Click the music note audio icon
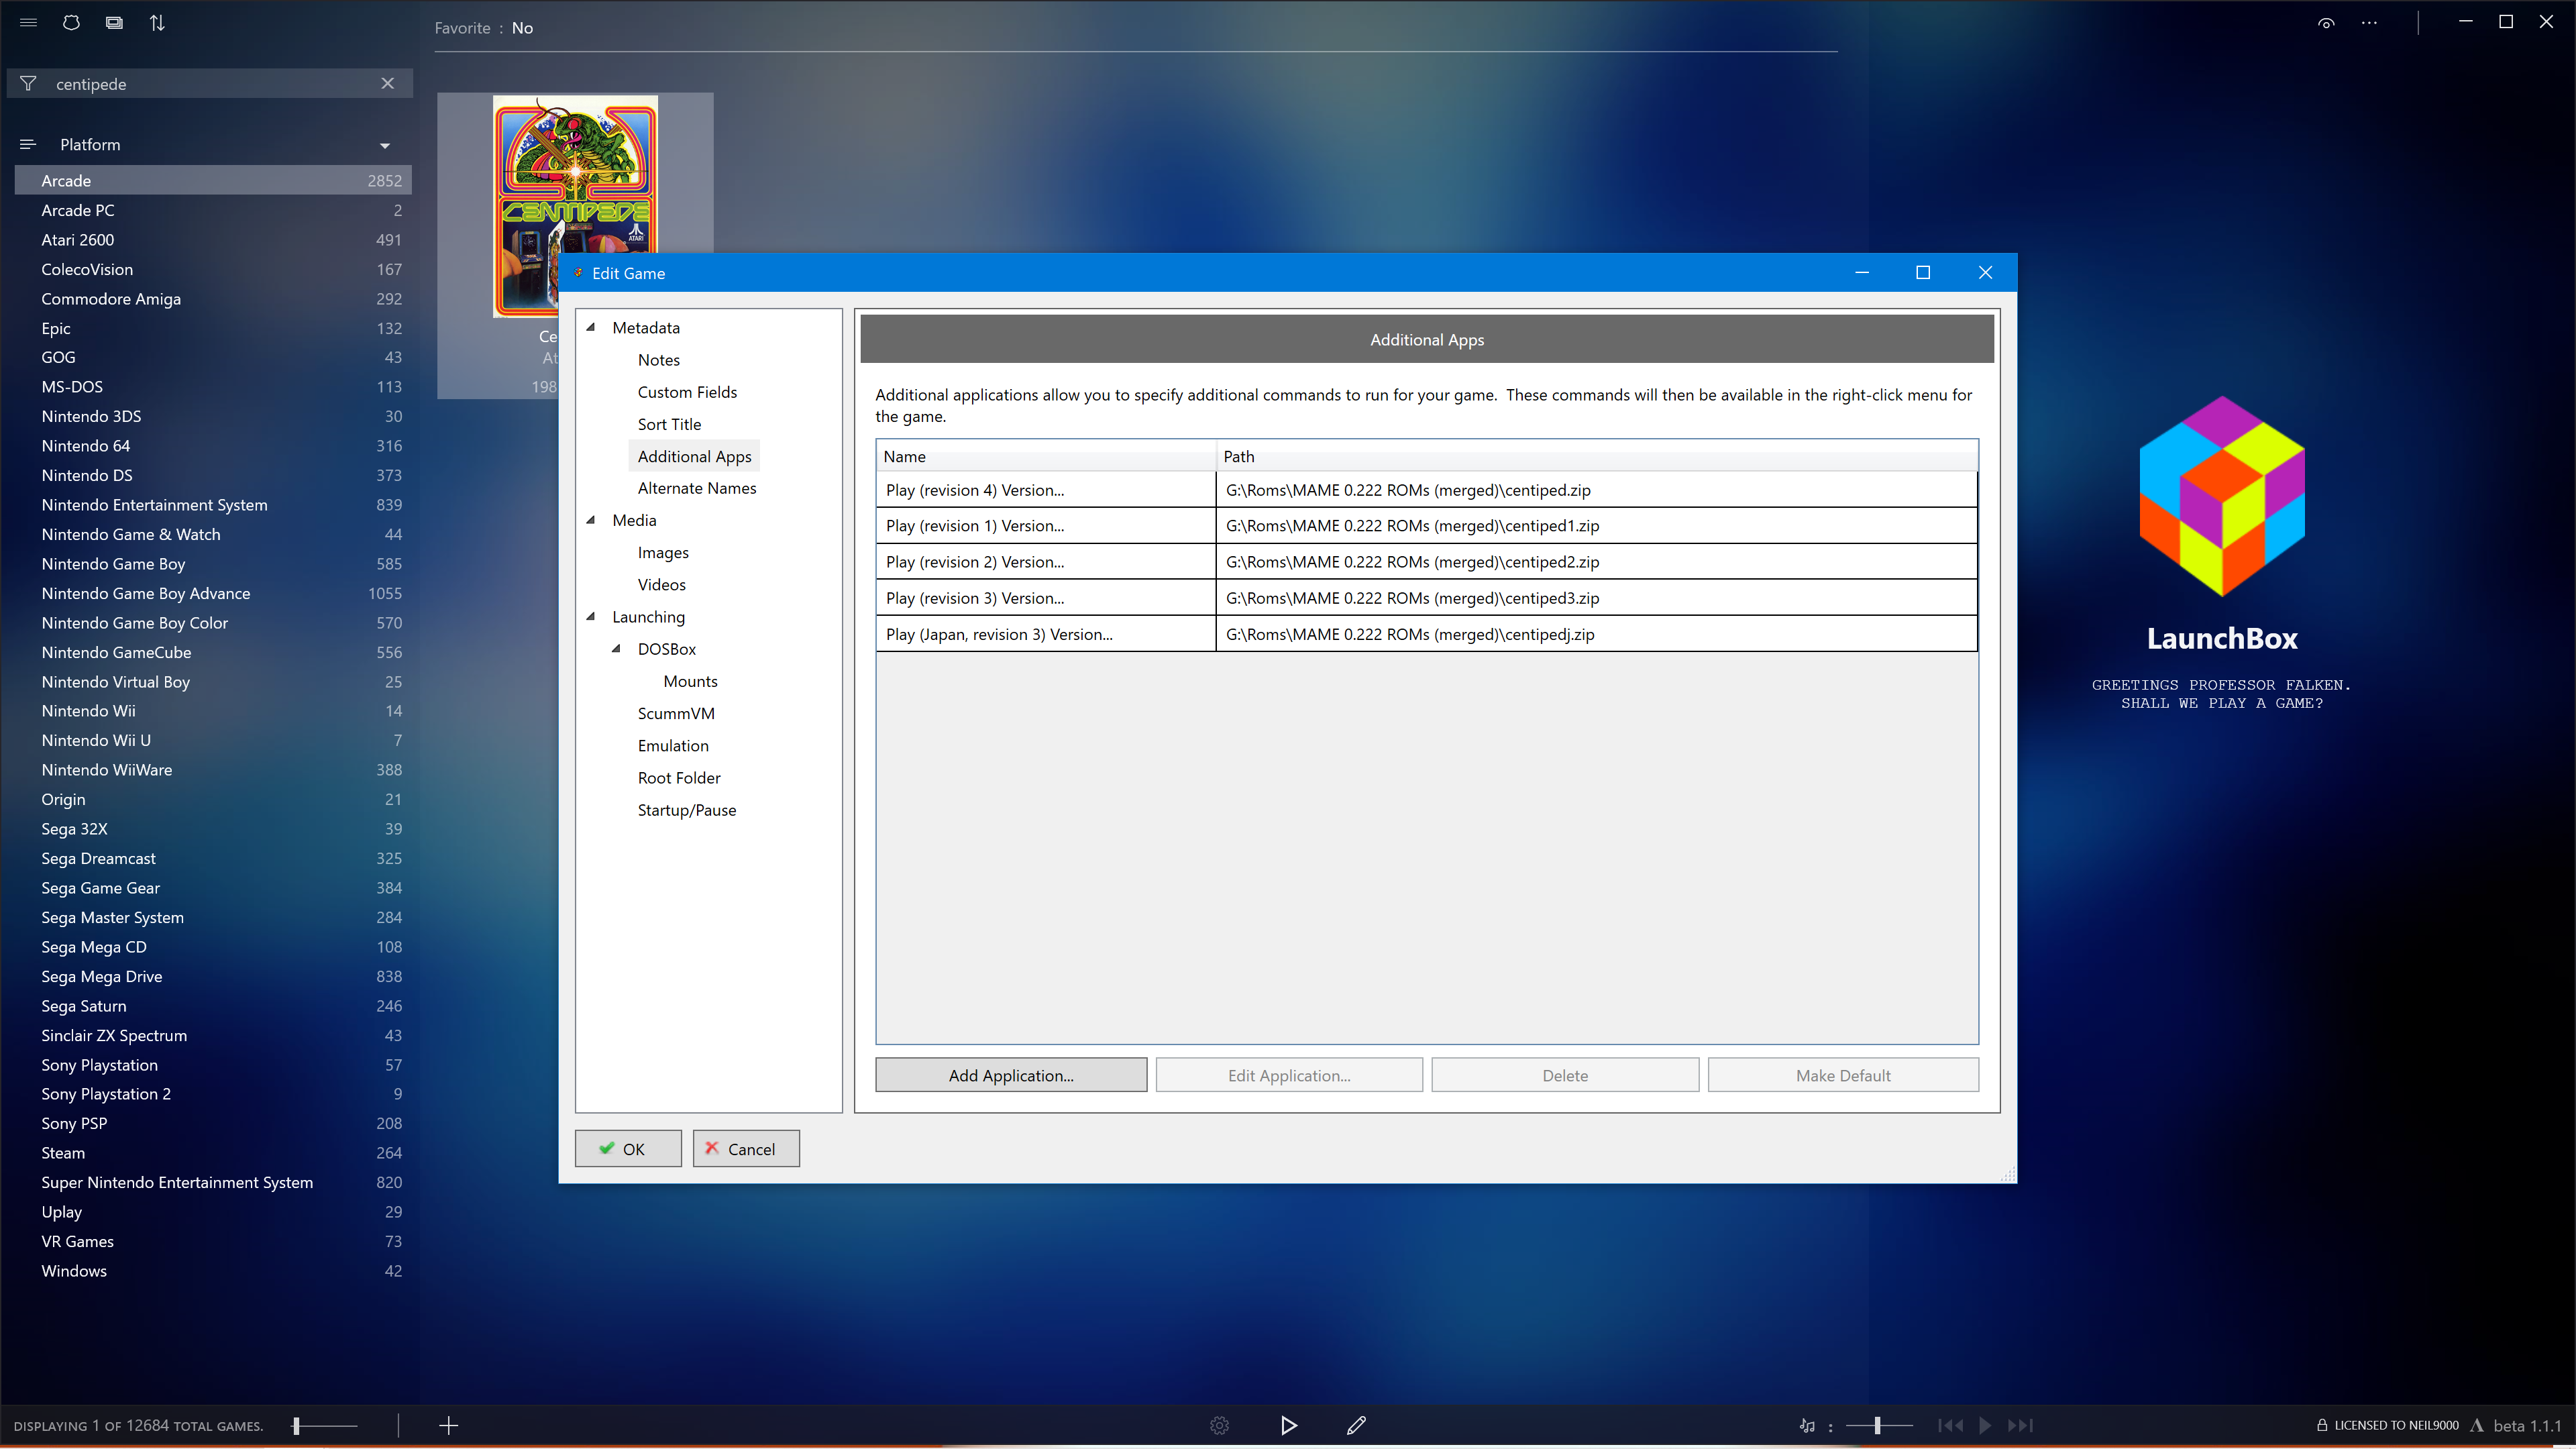The image size is (2576, 1449). pos(1807,1425)
